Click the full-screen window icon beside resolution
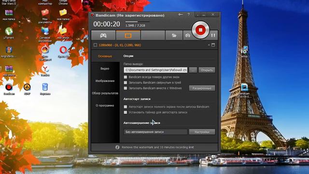Screen dimensions: 309x174 click(213, 45)
